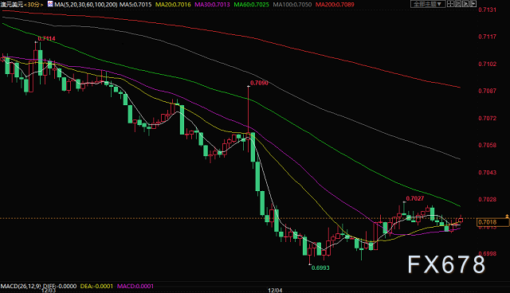Click the 0.7090 high price marker
Viewport: 510px width, 293px height.
259,83
